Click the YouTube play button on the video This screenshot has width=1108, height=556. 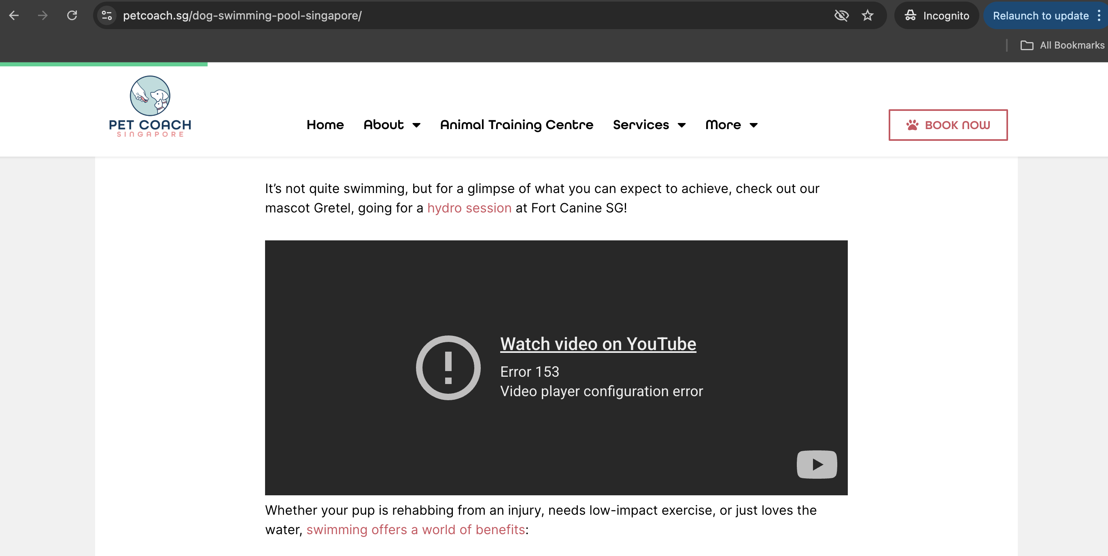816,465
